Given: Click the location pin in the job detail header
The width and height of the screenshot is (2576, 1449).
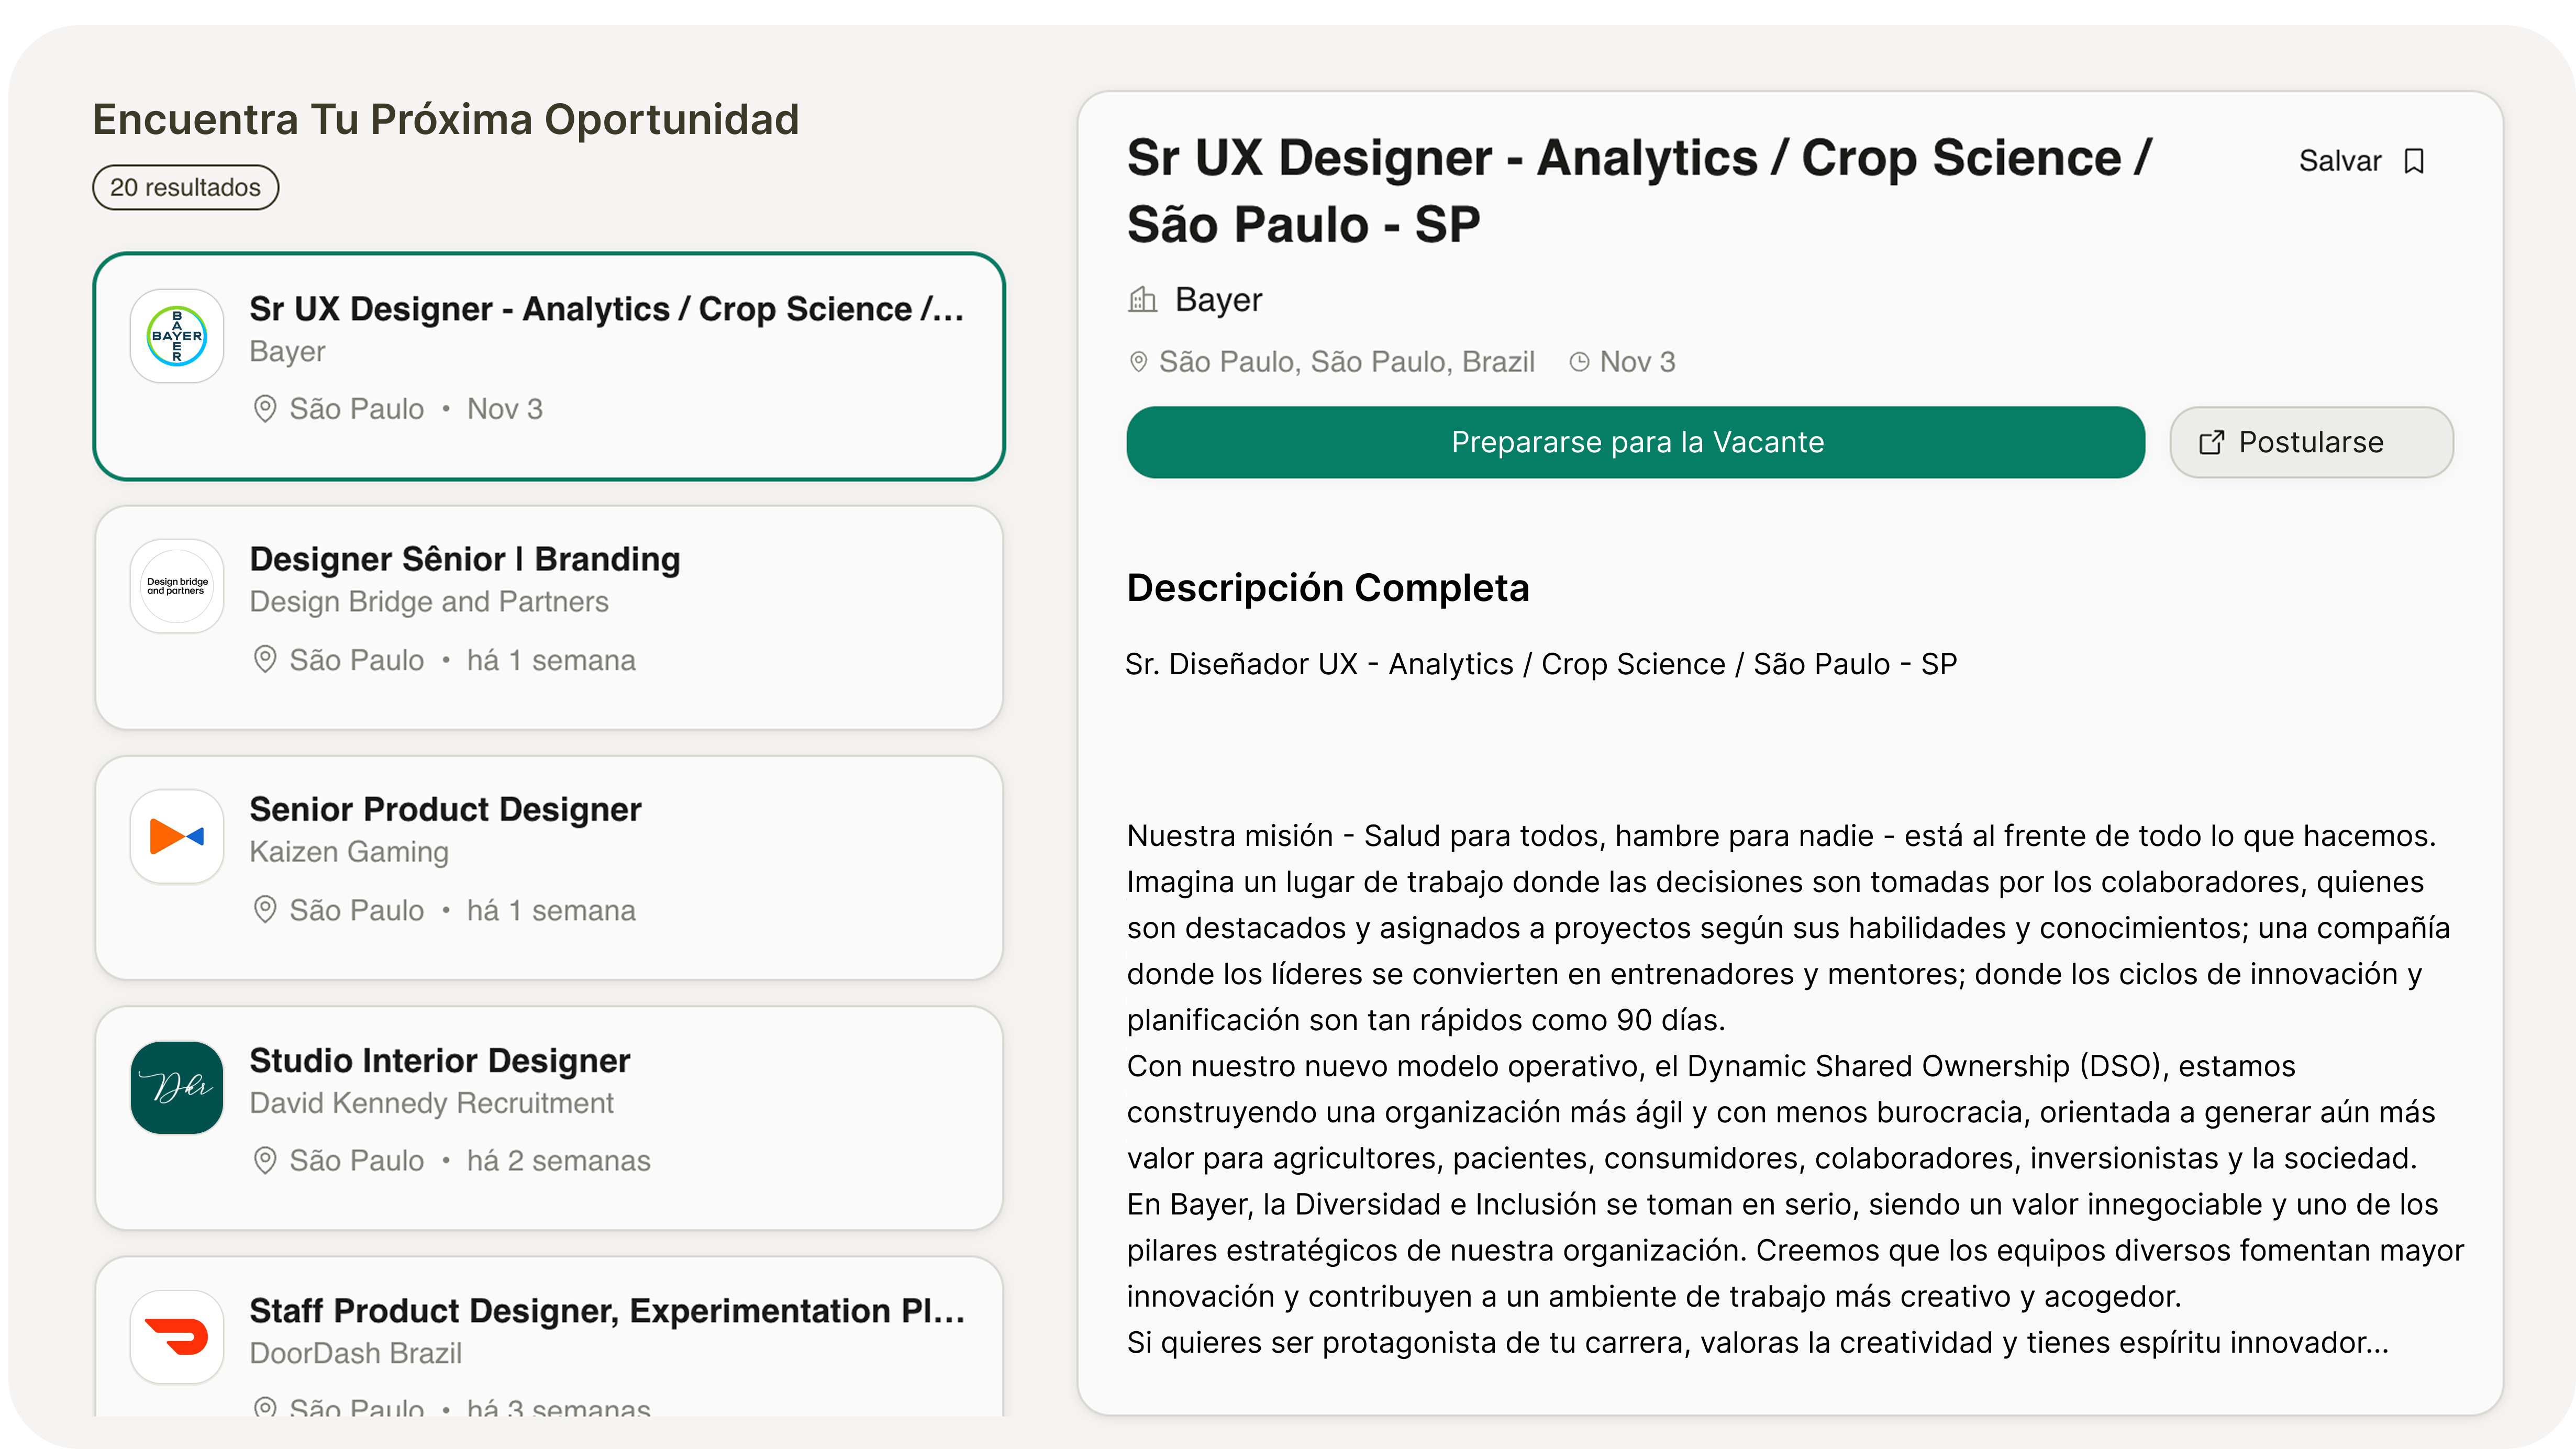Looking at the screenshot, I should [x=1138, y=362].
